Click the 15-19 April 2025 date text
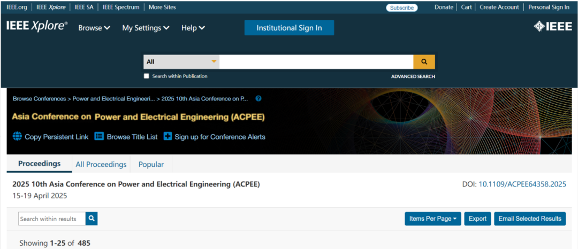Screen dimensions: 578x249 [40, 196]
